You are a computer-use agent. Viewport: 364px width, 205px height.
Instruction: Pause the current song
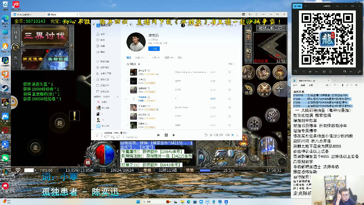pyautogui.click(x=166, y=135)
